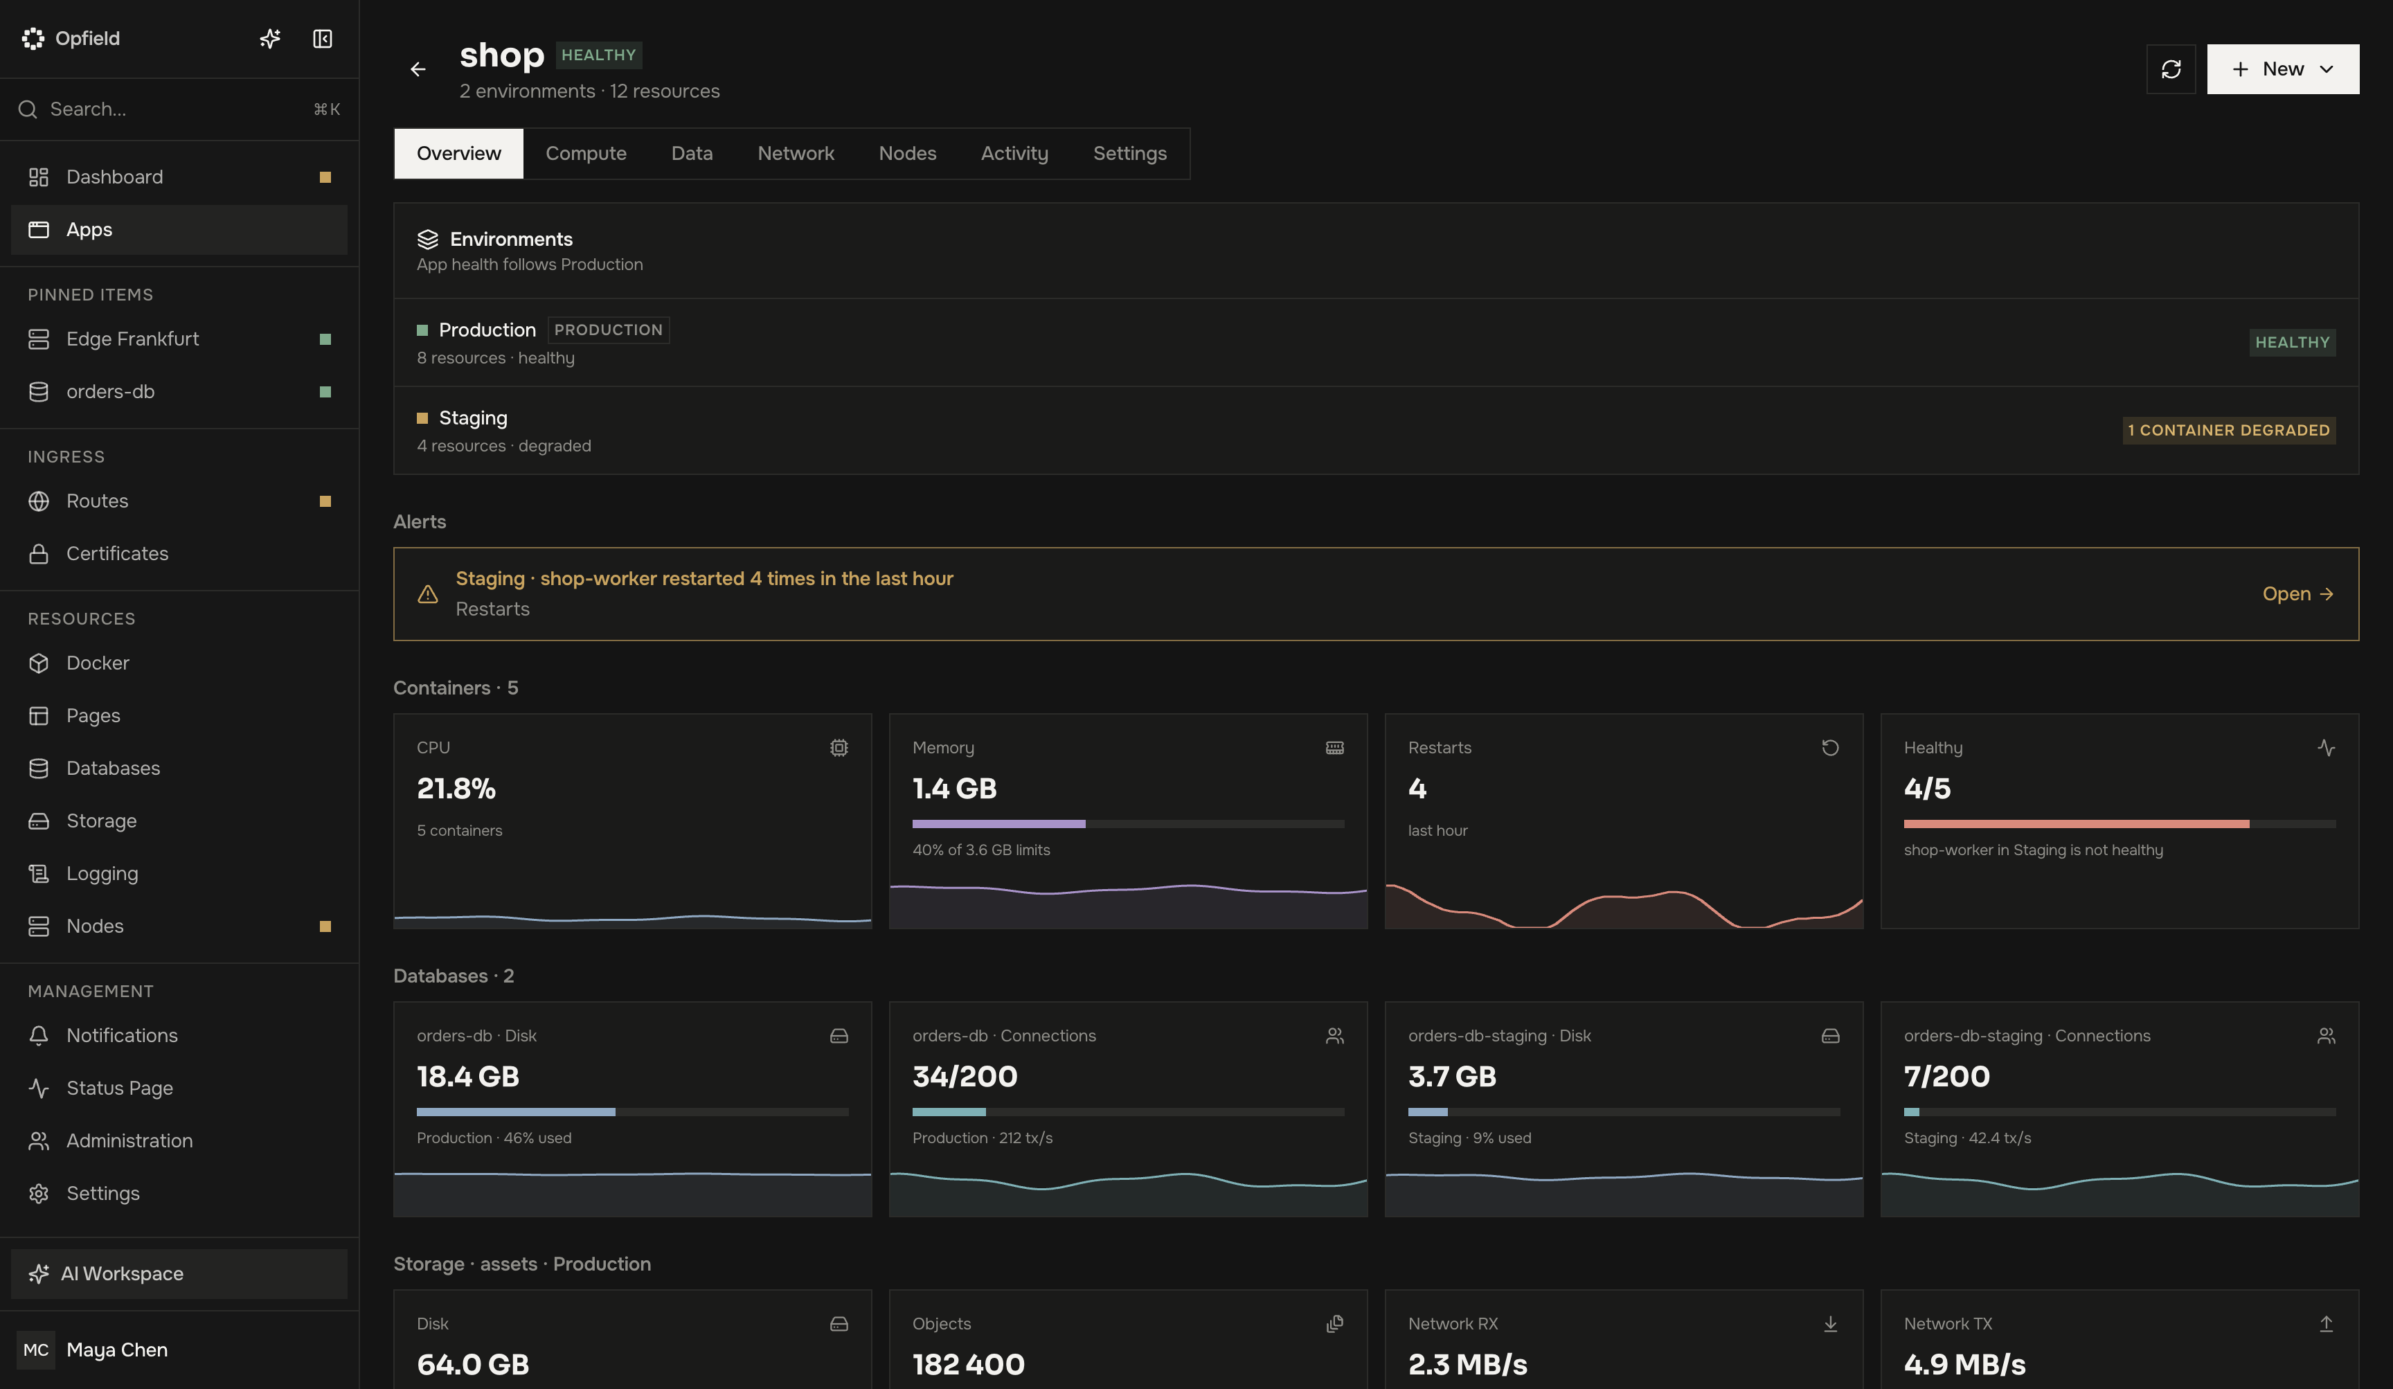Click the CPU chip icon on CPU card

pyautogui.click(x=839, y=748)
